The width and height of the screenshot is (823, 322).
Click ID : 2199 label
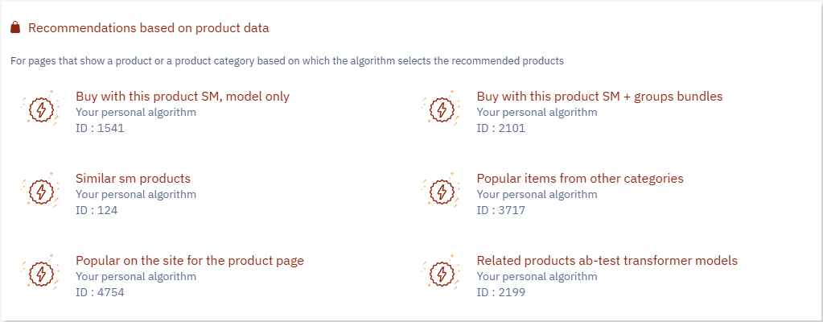coord(501,292)
